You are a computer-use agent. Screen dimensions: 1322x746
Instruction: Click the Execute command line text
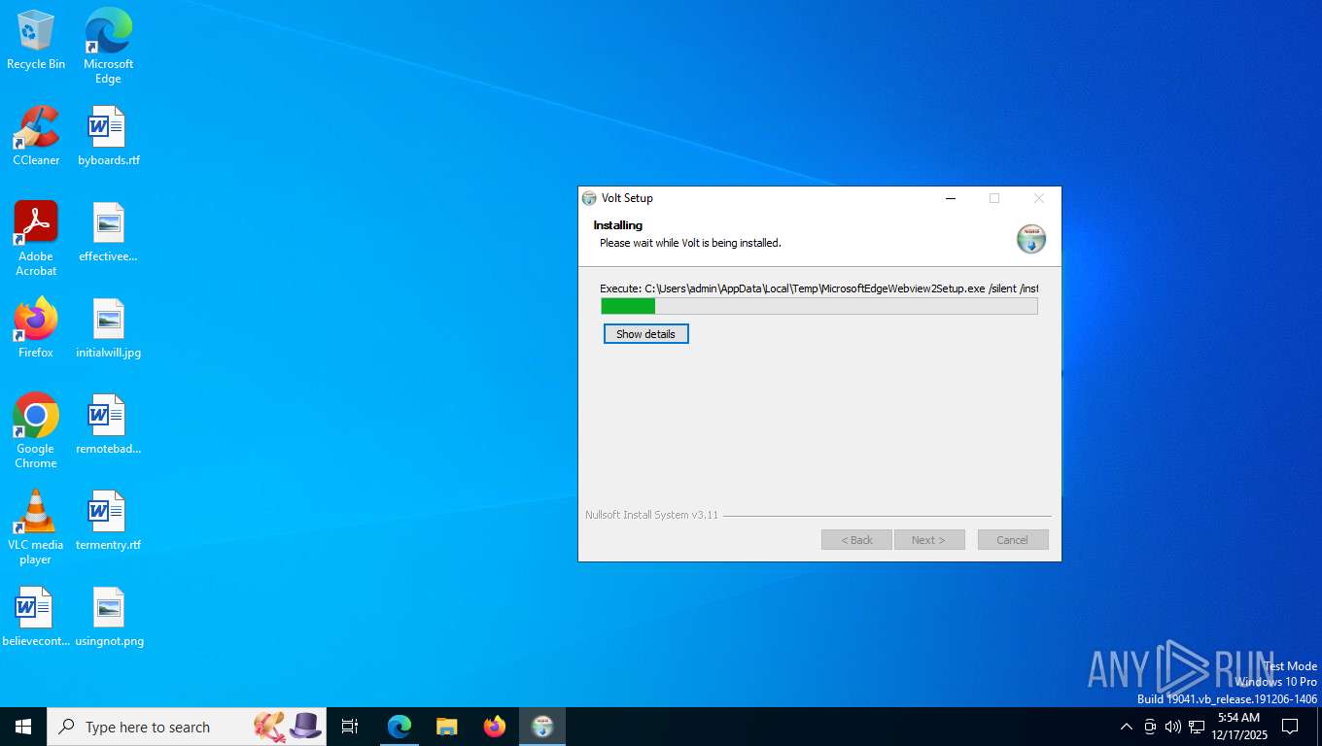tap(819, 288)
